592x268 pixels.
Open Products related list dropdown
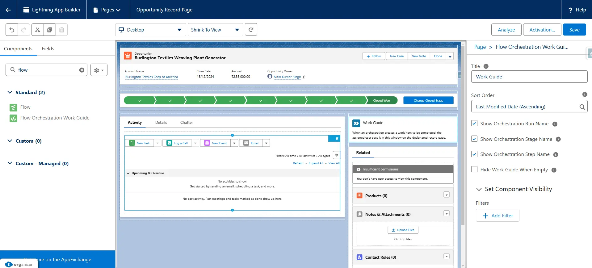447,195
